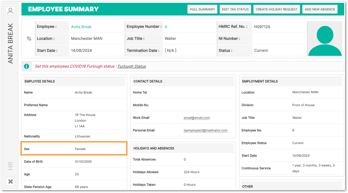Click the employee number 6 link
Screen dimensions: 348x193
click(166, 27)
